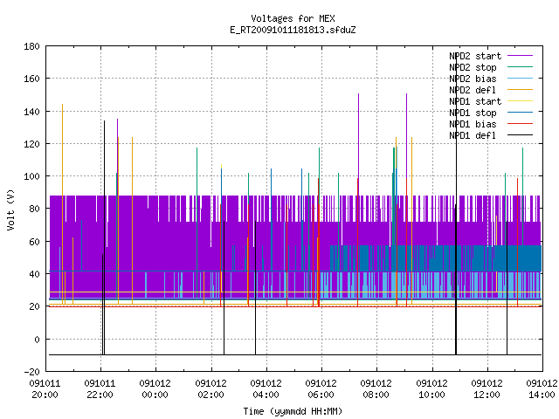This screenshot has height=419, width=559.
Task: Click the 'NPD2 stop' legend label
Action: (x=473, y=67)
